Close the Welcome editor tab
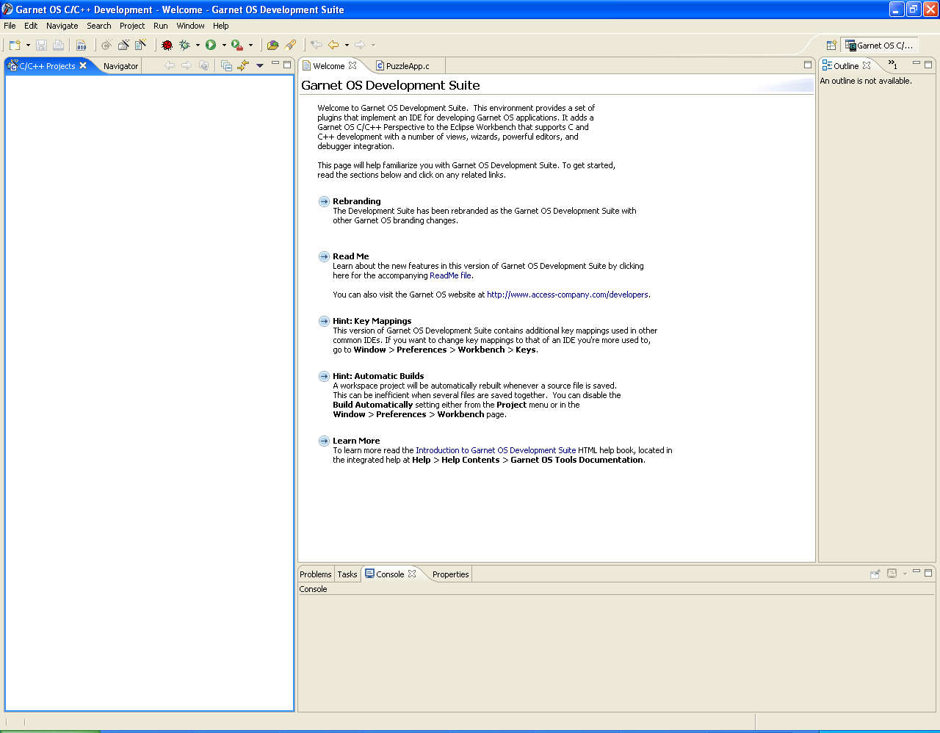 (x=352, y=65)
